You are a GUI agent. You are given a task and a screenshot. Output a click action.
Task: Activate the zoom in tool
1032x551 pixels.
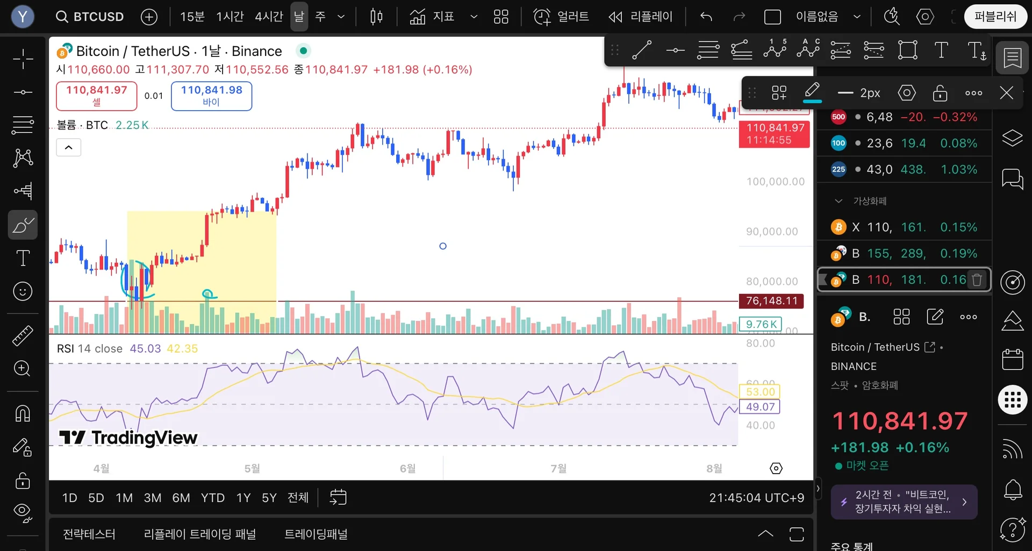(23, 369)
